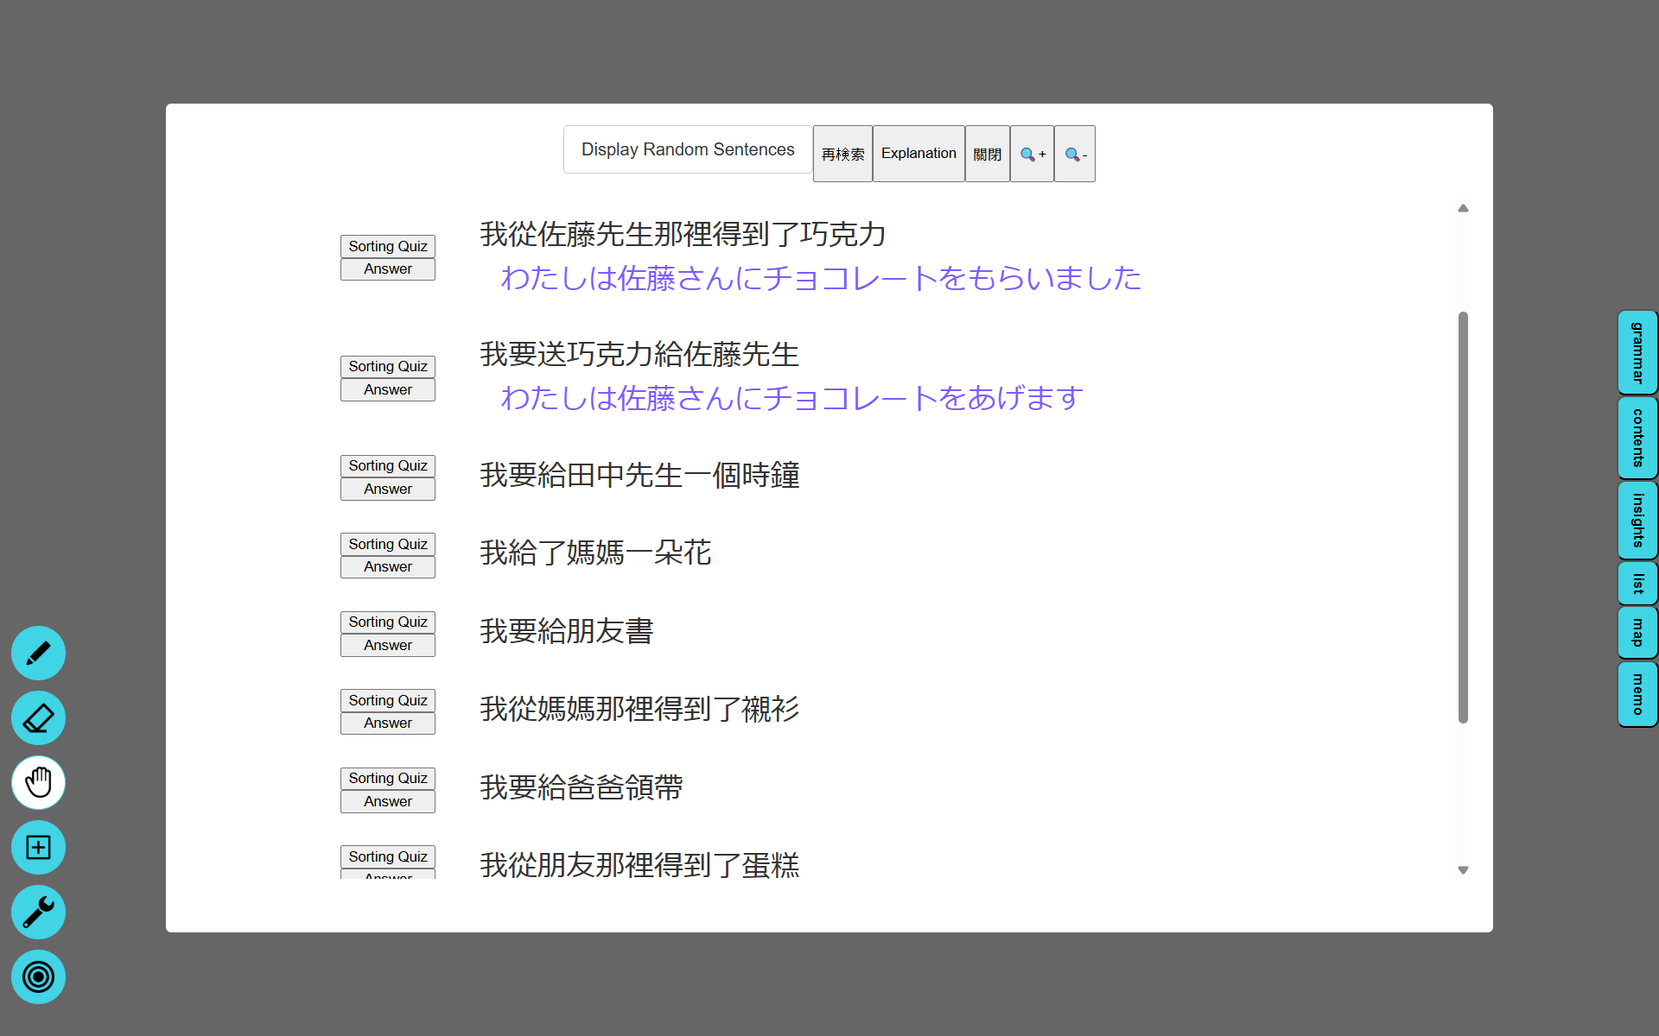Viewport: 1659px width, 1036px height.
Task: Click Display Random Sentences field
Action: [x=688, y=149]
